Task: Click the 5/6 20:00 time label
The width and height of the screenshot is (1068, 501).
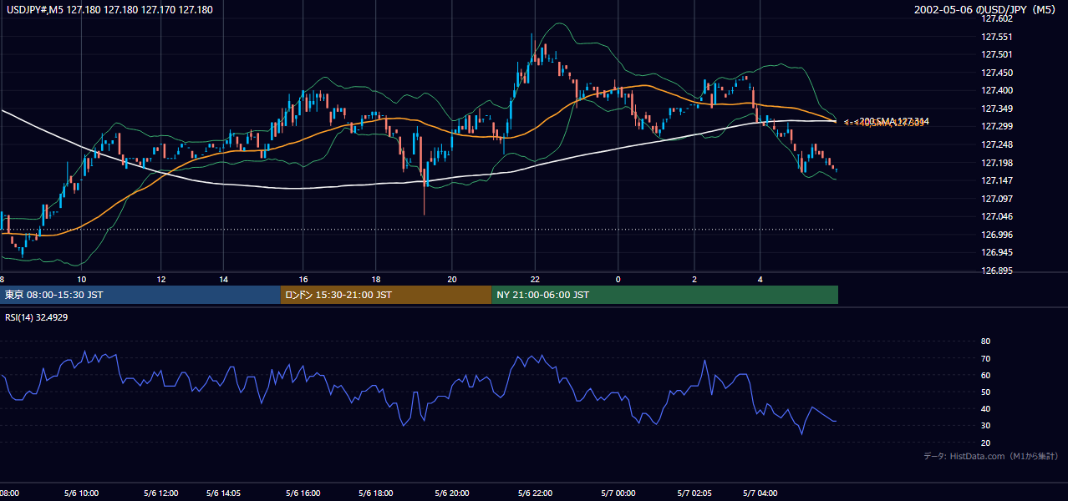Action: point(452,493)
